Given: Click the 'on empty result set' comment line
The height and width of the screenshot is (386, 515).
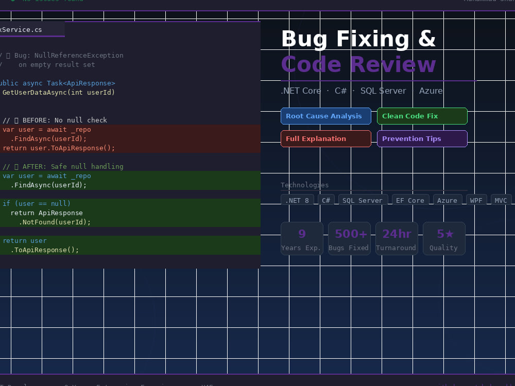Looking at the screenshot, I should (48, 65).
